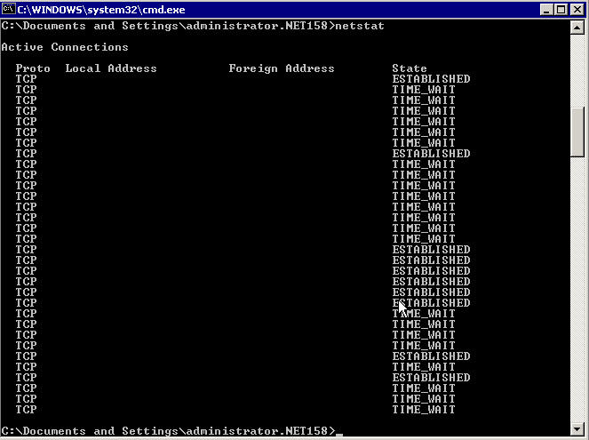
Task: Click the "Foreign Address" column header
Action: 282,68
